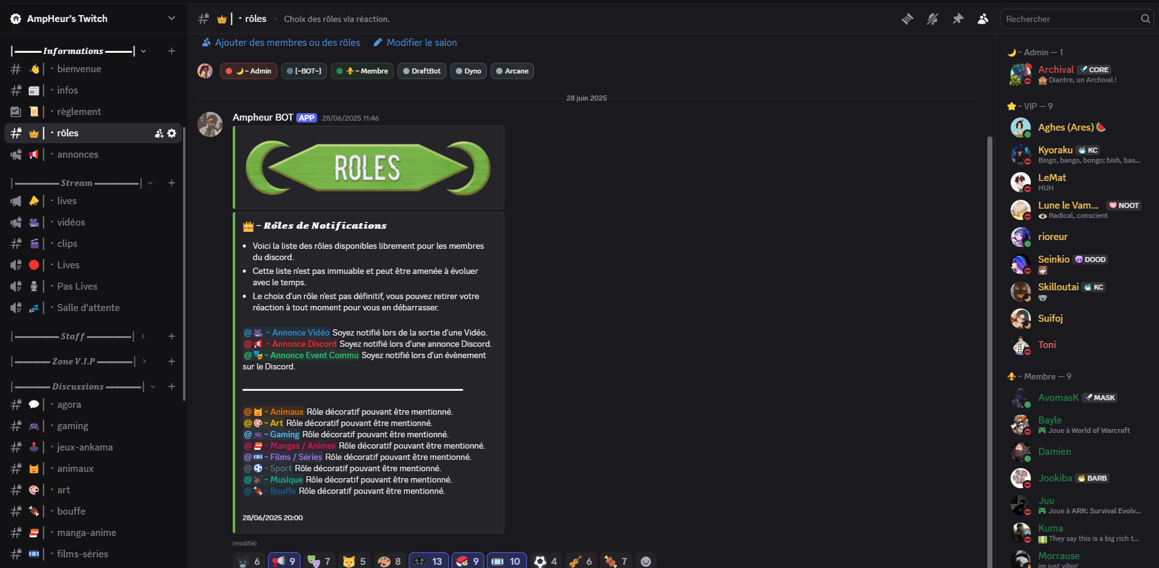
Task: Toggle the cat face reaction with 5
Action: coord(355,561)
